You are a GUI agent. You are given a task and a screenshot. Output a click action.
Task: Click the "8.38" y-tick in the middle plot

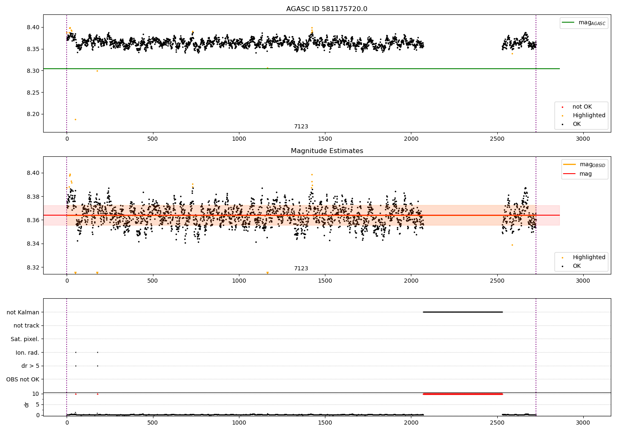tap(33, 197)
